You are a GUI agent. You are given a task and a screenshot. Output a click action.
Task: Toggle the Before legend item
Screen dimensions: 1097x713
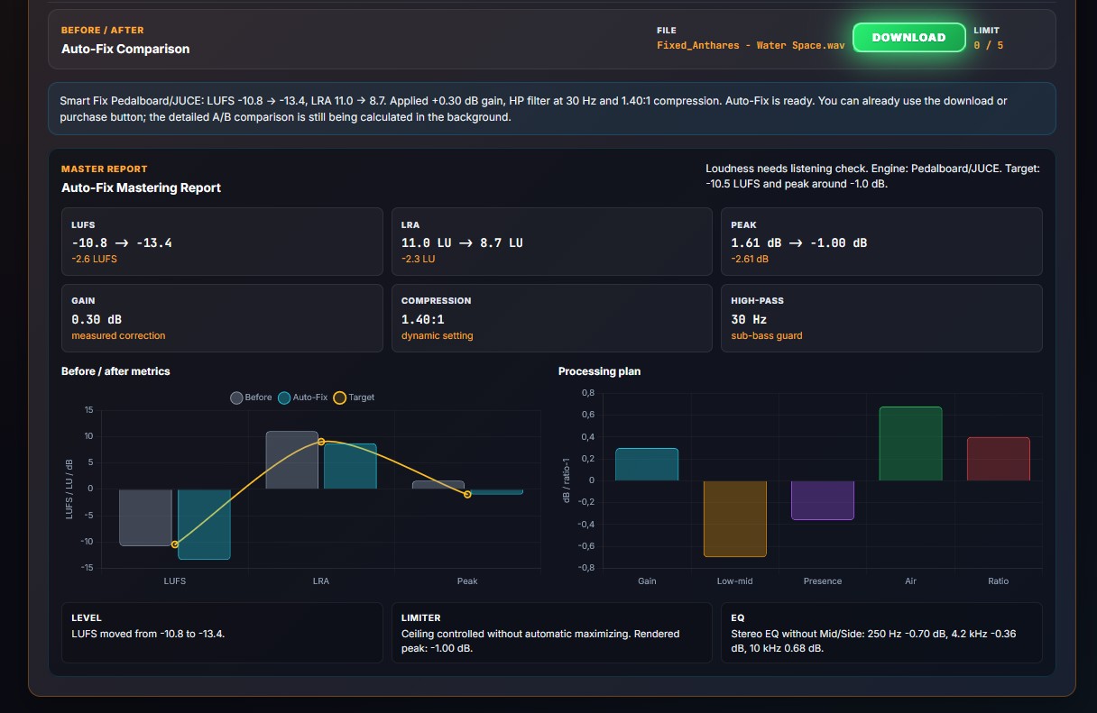coord(251,398)
